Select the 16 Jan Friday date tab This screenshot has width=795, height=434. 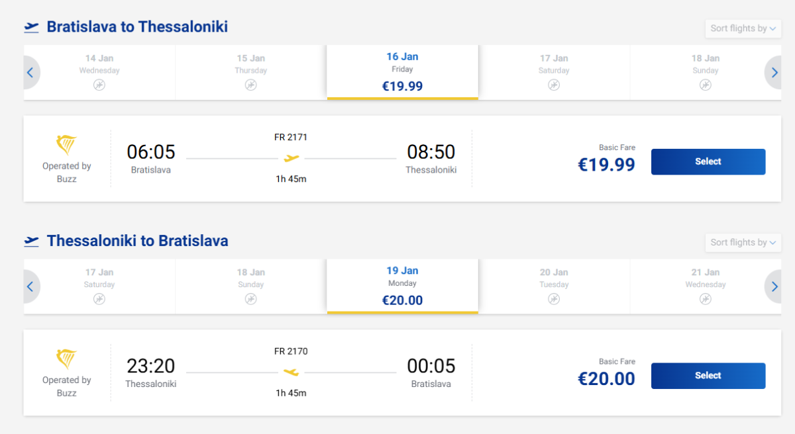pos(402,72)
